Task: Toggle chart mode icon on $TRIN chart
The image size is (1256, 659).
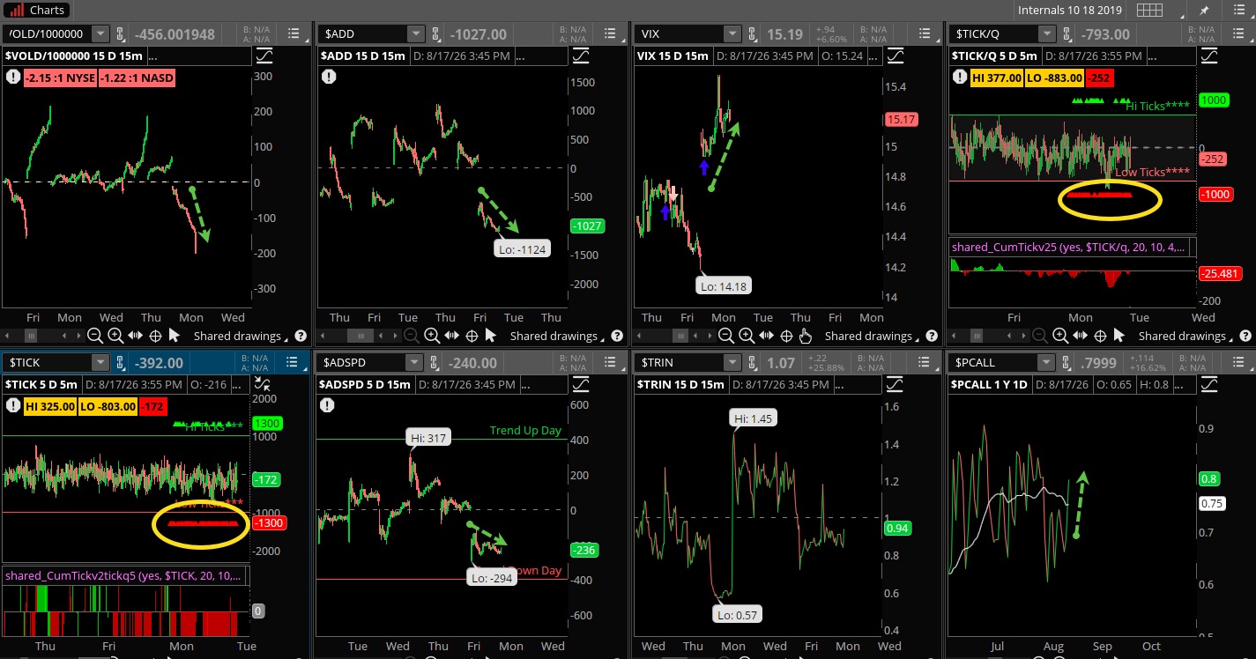Action: 895,384
